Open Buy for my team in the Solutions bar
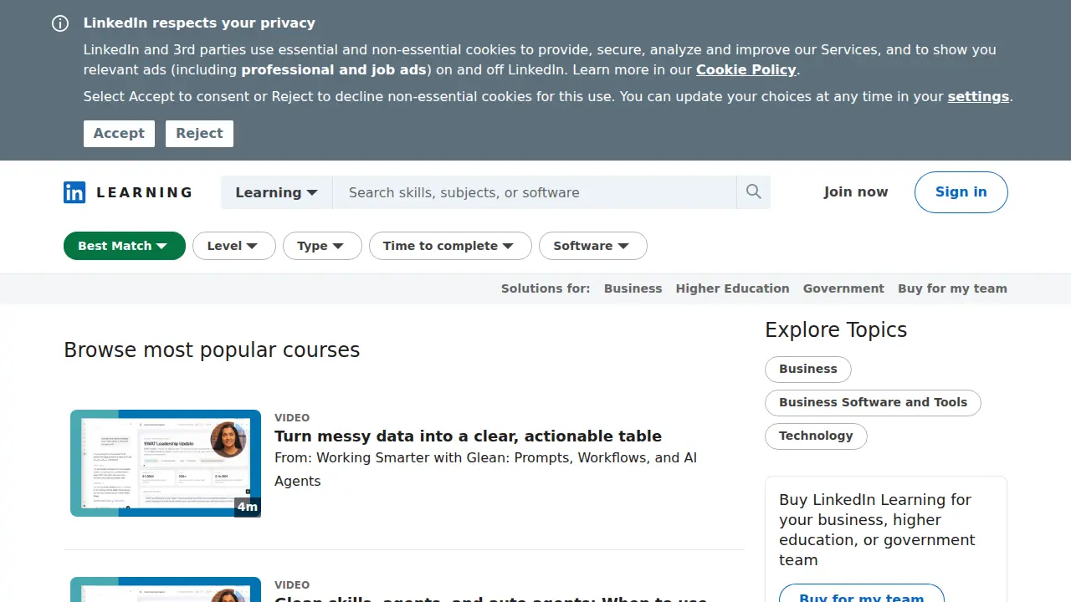Image resolution: width=1071 pixels, height=602 pixels. [952, 288]
